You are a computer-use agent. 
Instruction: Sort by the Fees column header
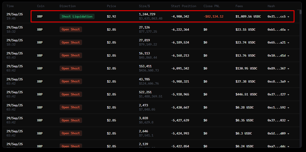pyautogui.click(x=239, y=6)
